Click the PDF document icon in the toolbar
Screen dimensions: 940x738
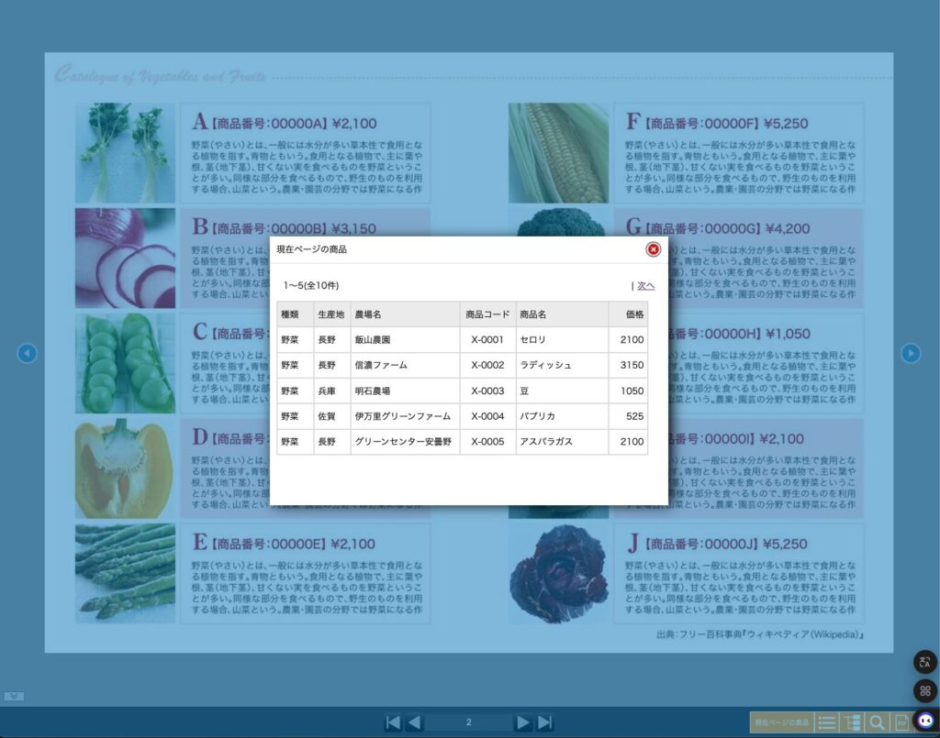tap(901, 722)
